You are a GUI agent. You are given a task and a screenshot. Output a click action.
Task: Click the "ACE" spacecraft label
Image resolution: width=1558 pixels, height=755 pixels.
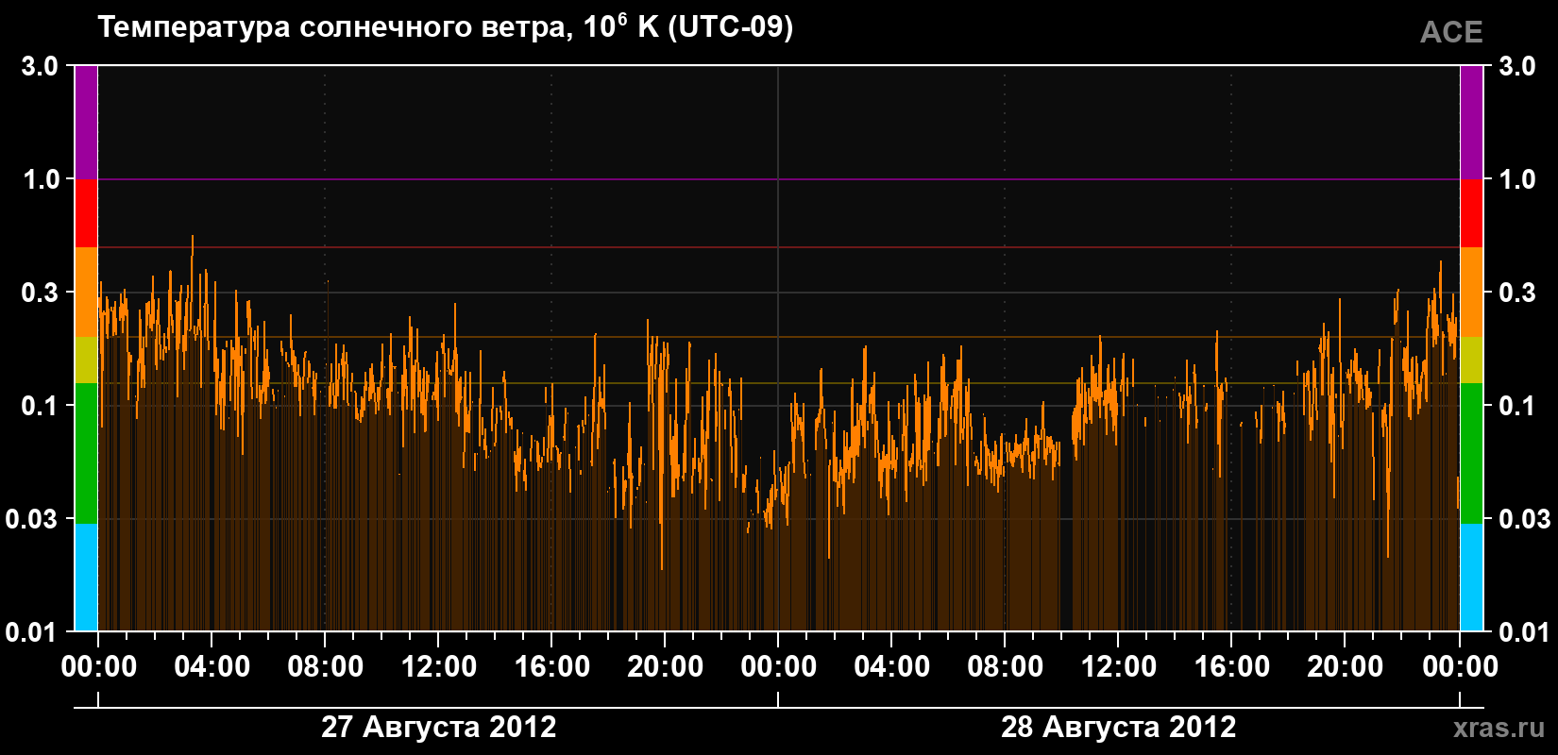point(1451,32)
